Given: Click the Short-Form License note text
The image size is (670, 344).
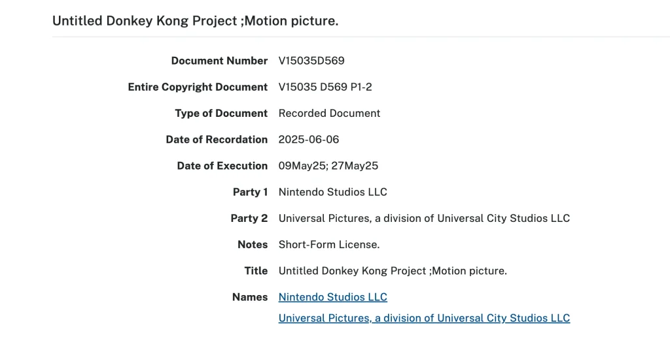Looking at the screenshot, I should (329, 245).
